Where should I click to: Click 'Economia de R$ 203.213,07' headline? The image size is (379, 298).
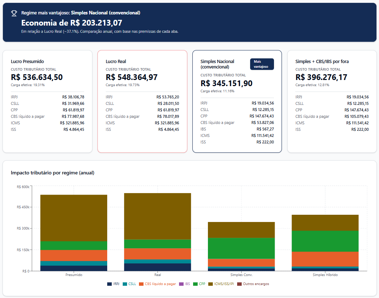point(71,23)
